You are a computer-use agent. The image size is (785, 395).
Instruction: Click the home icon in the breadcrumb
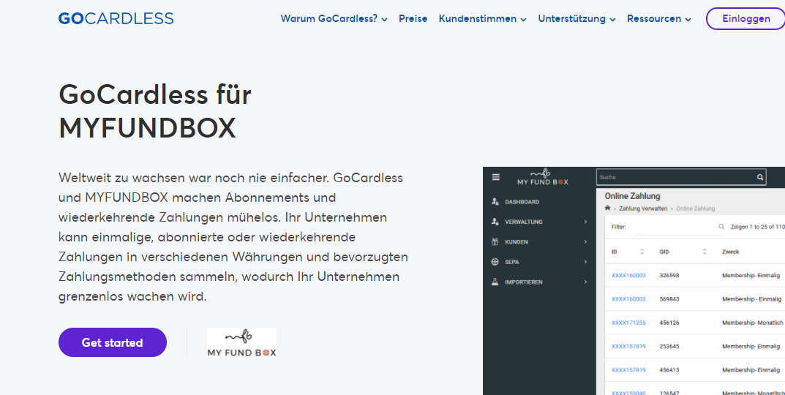tap(607, 208)
